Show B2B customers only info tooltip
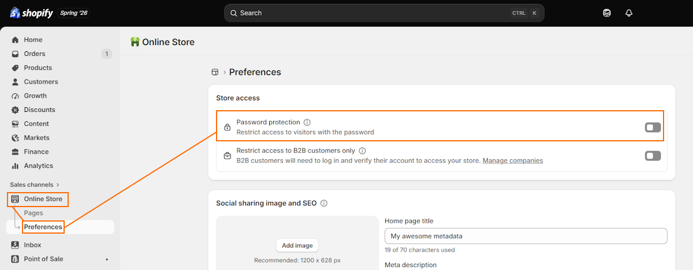This screenshot has height=270, width=693. pyautogui.click(x=362, y=151)
